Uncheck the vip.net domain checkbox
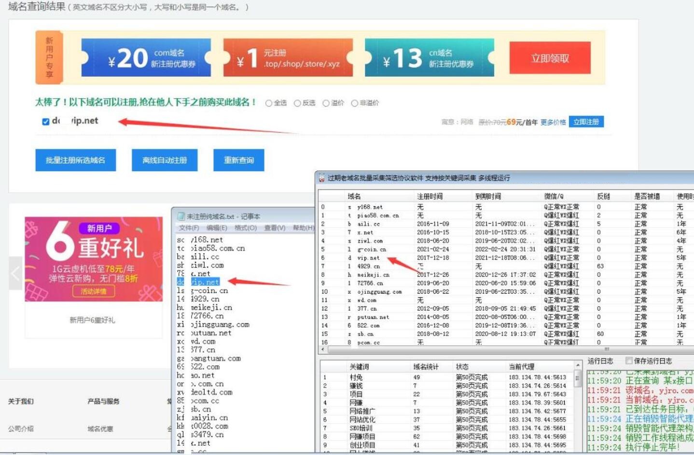Viewport: 694px width, 455px height. coord(46,121)
